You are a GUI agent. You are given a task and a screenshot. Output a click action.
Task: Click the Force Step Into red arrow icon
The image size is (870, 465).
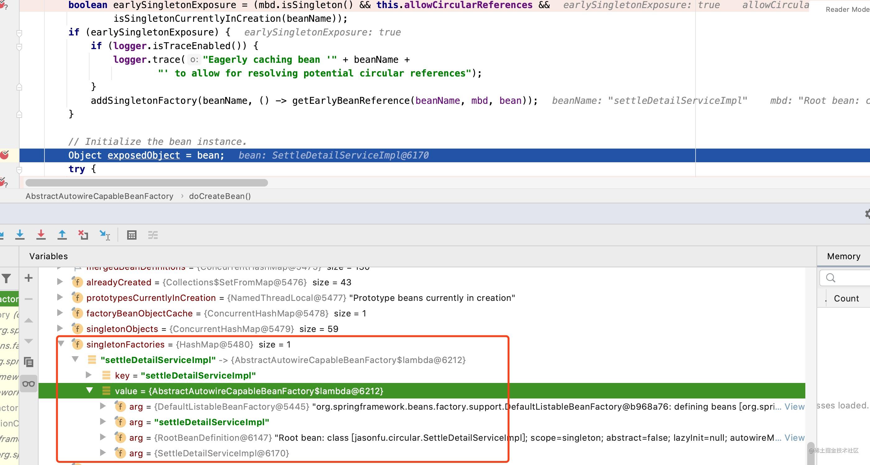coord(41,235)
